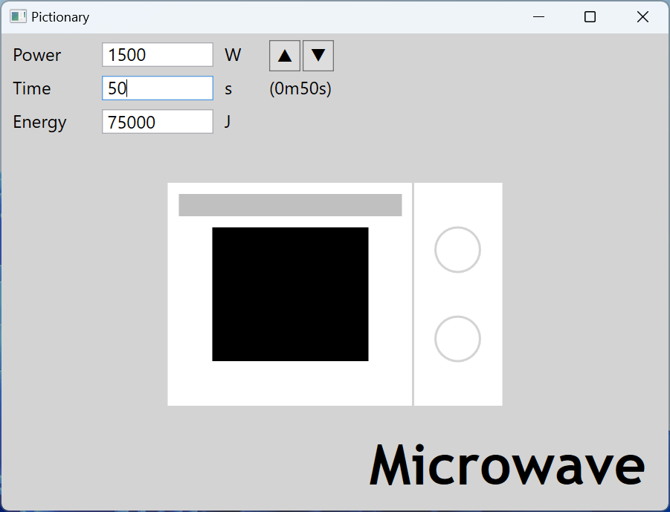Click the gray display strip on the microwave

click(290, 205)
